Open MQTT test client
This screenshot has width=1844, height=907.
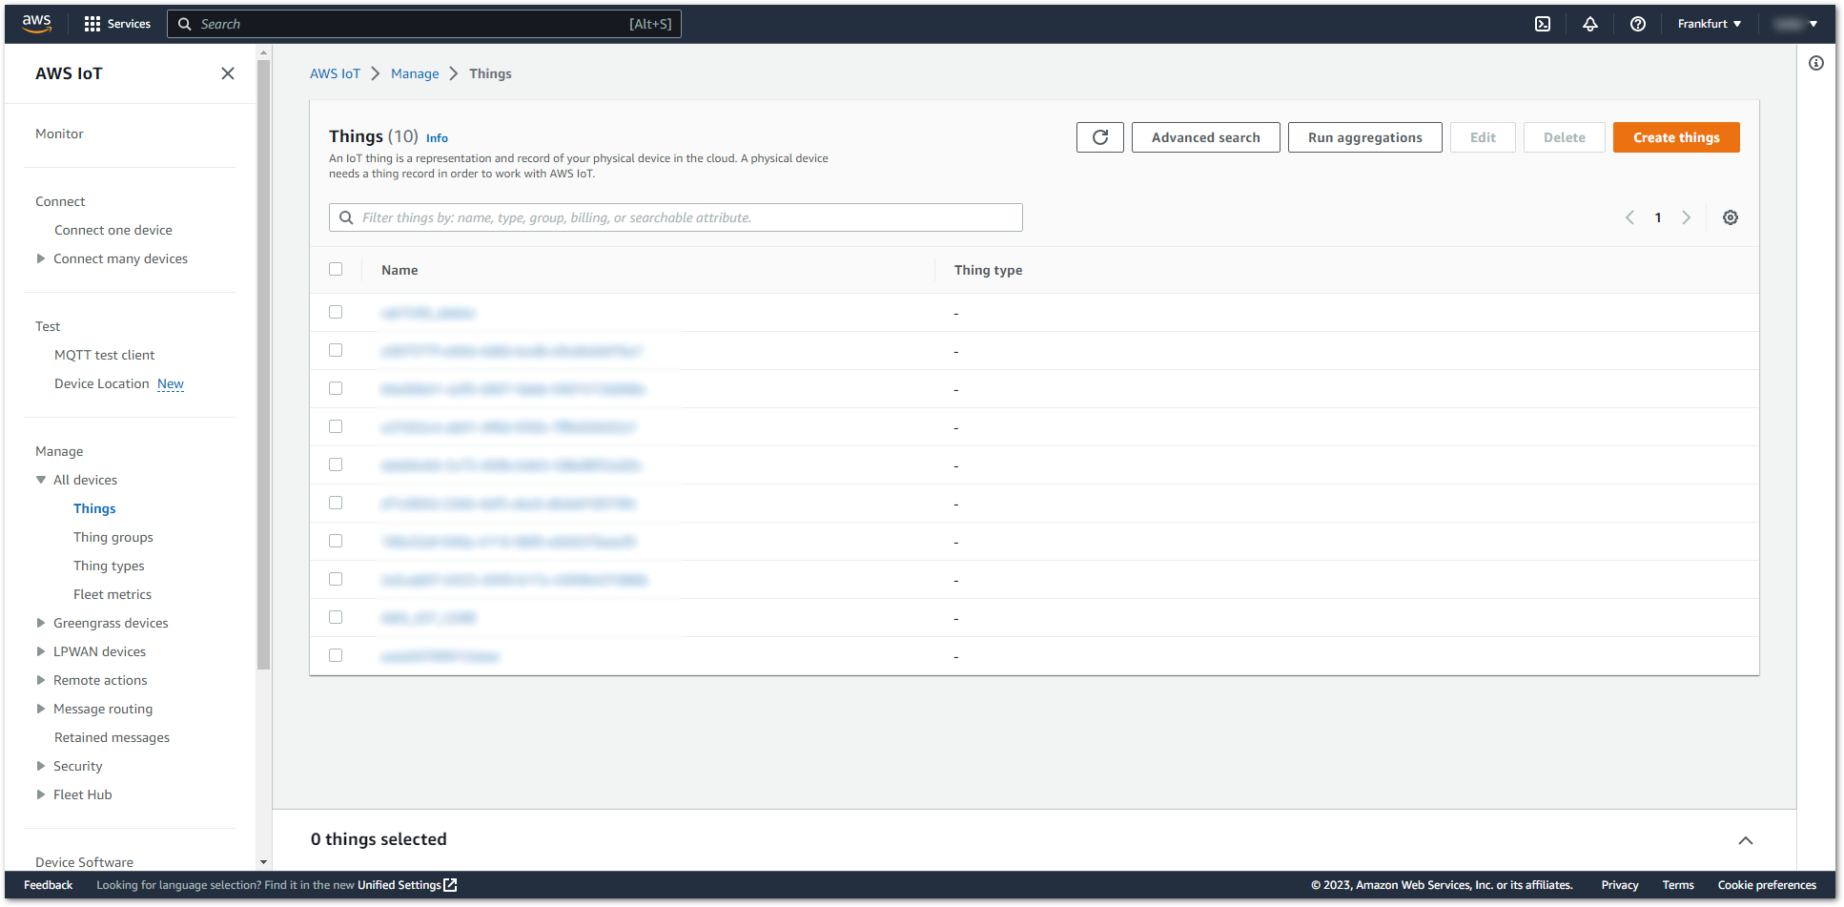click(104, 355)
